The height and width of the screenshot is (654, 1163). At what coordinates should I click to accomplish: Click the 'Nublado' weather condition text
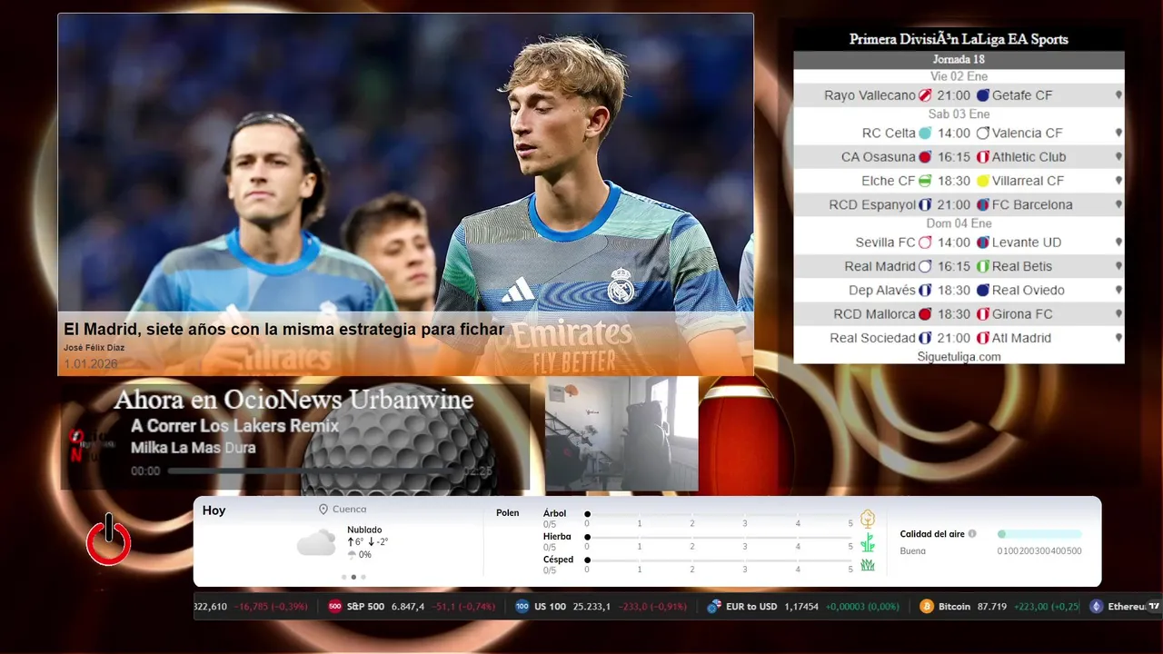364,530
